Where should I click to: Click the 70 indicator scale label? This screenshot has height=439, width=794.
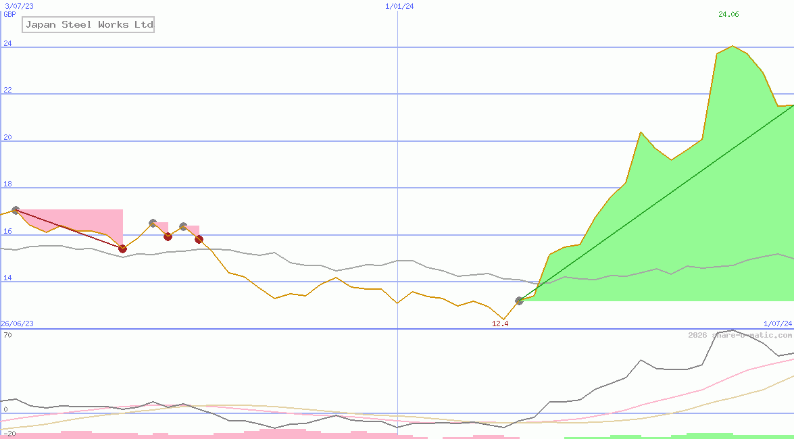[7, 335]
